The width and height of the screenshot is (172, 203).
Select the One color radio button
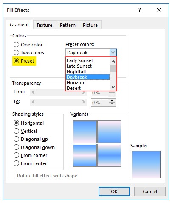[x=16, y=45]
